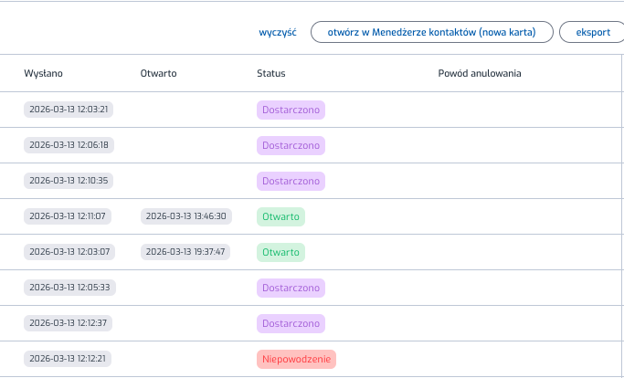Select the "Status" column header
Screen dimensions: 624x378
pos(271,73)
